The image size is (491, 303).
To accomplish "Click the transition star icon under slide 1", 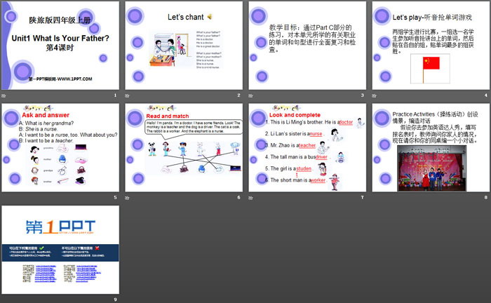I will coord(4,95).
